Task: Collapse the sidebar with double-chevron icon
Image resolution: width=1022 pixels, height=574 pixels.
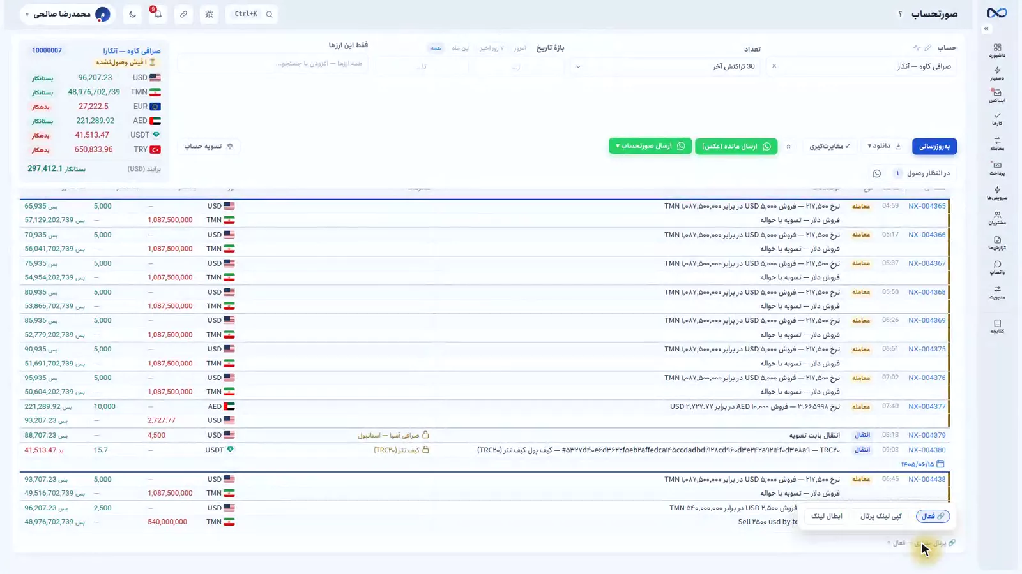Action: [986, 29]
